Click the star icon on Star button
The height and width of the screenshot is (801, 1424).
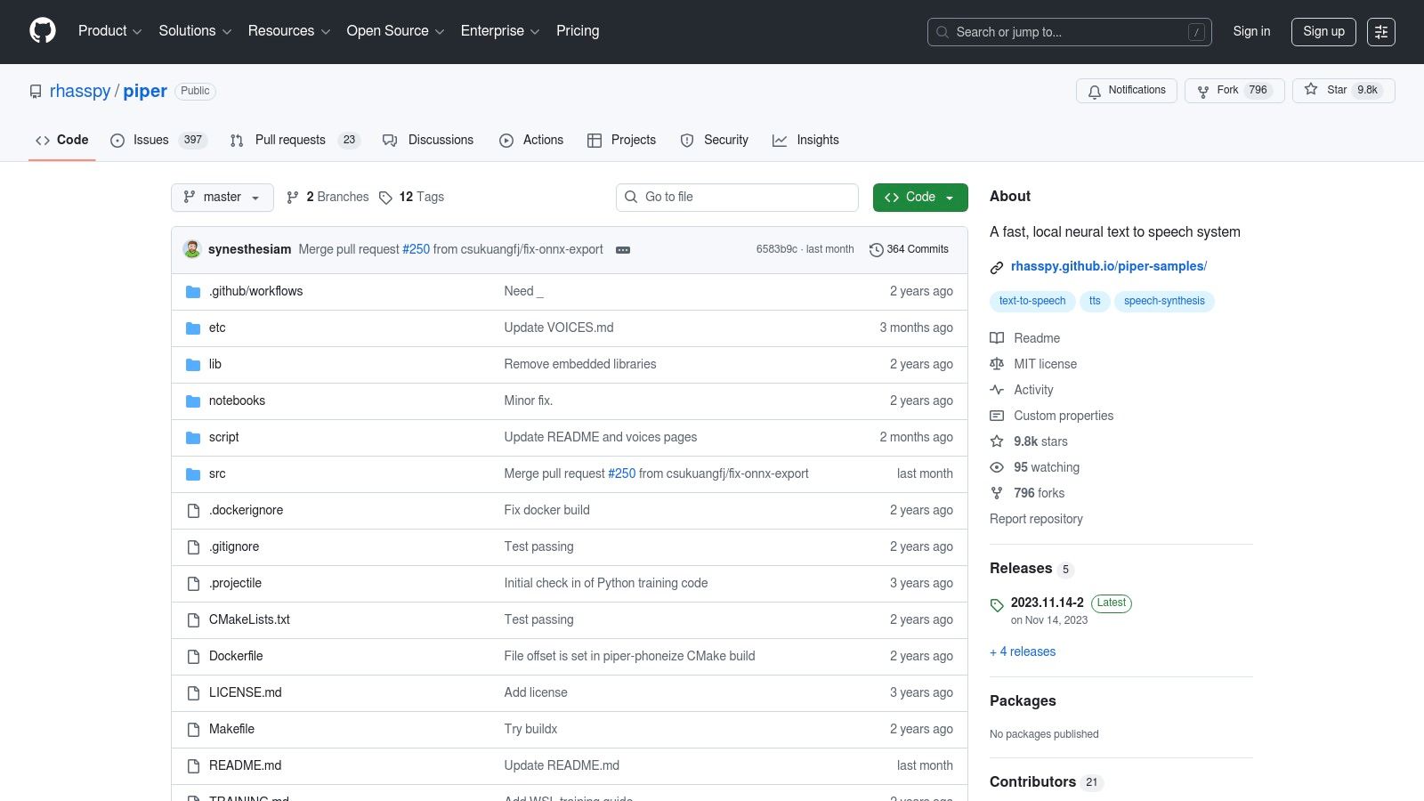click(1311, 89)
